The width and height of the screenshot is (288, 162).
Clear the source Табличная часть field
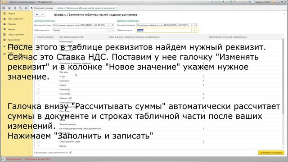pyautogui.click(x=112, y=30)
